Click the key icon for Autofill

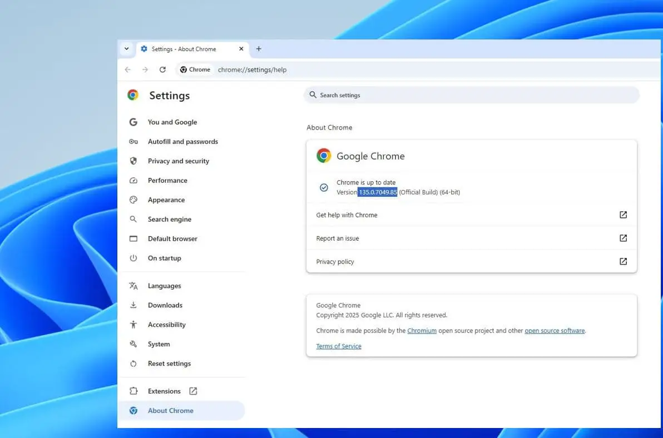133,142
